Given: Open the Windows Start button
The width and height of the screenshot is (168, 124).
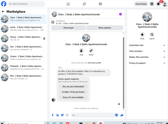Looking at the screenshot, I should point(2,123).
